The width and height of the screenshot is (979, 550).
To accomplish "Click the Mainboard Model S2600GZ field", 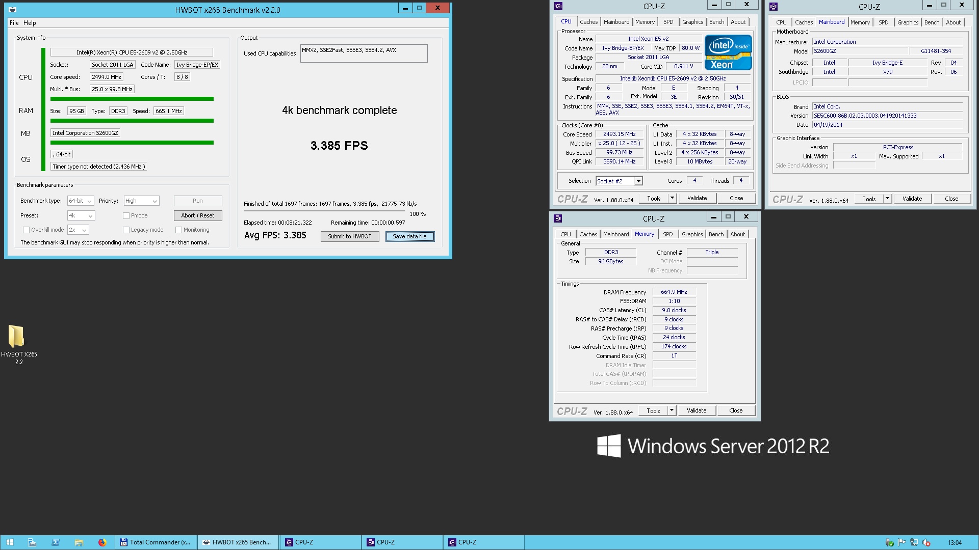I will [x=860, y=51].
